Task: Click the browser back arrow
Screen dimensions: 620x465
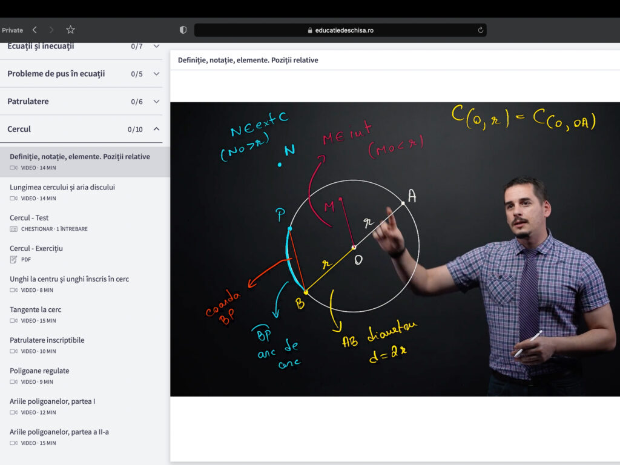Action: point(35,30)
